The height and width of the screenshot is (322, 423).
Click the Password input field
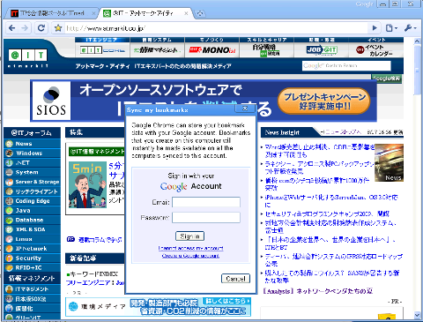pos(206,218)
